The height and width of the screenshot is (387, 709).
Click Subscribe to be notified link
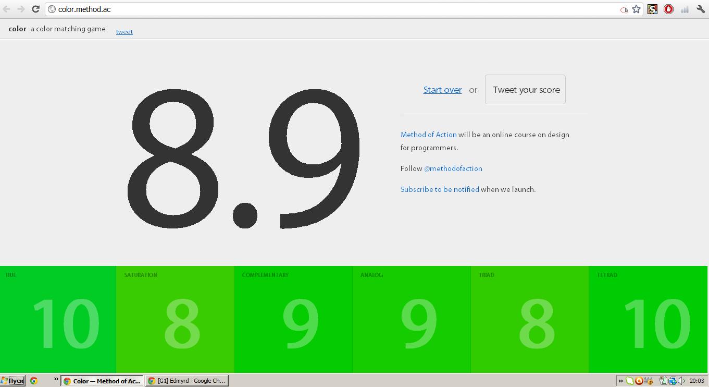[x=440, y=189]
